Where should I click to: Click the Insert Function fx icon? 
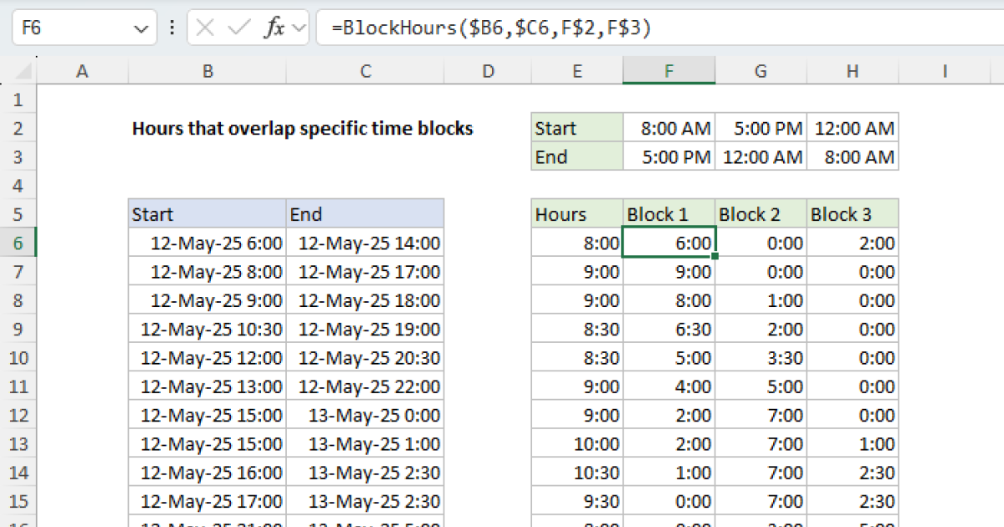[x=277, y=26]
